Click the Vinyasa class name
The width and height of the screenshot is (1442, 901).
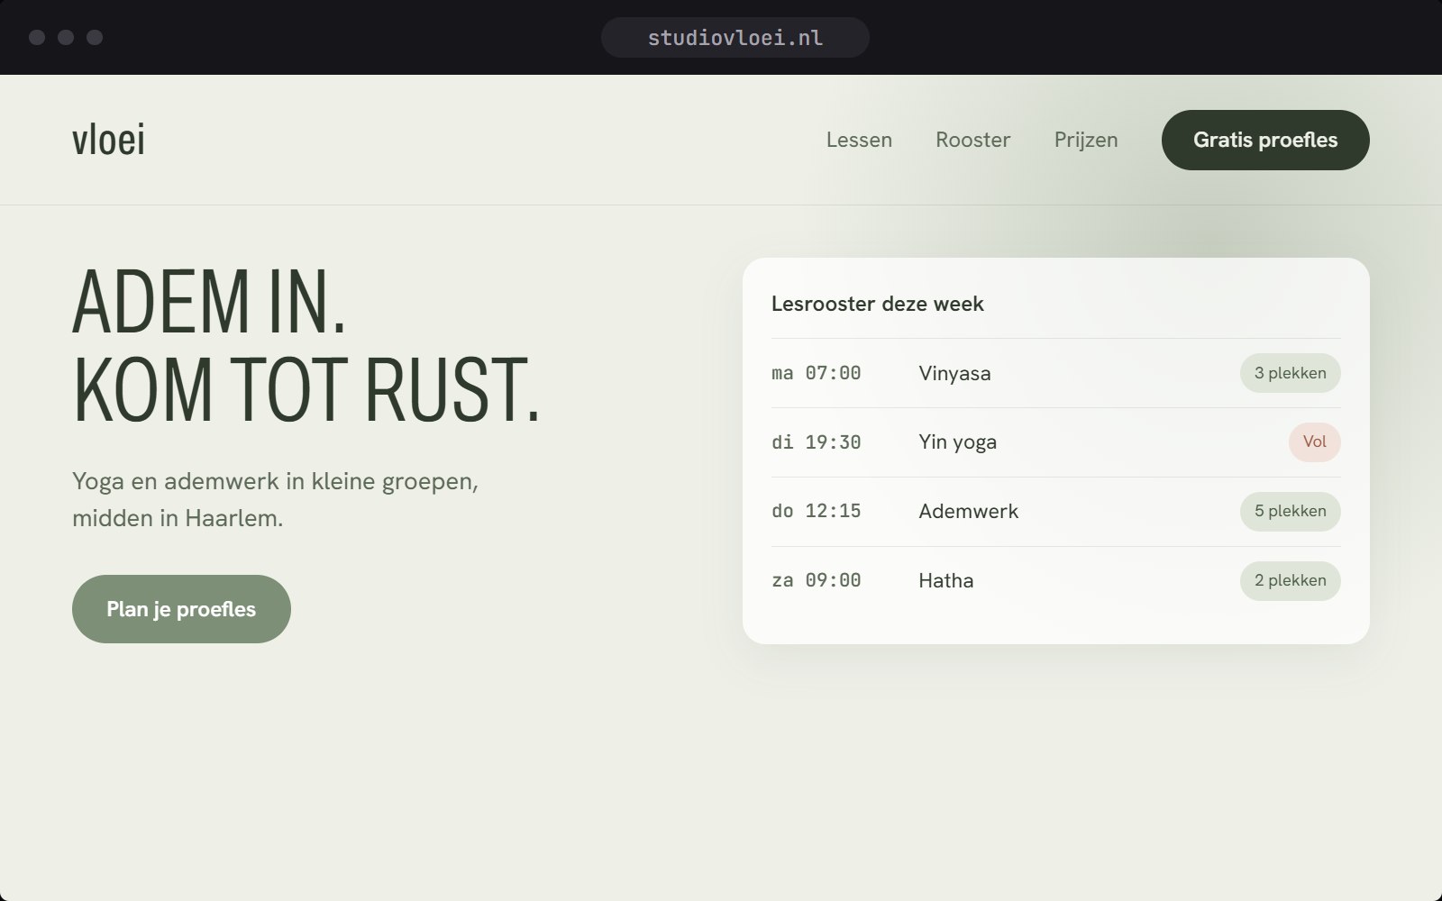[x=954, y=373]
